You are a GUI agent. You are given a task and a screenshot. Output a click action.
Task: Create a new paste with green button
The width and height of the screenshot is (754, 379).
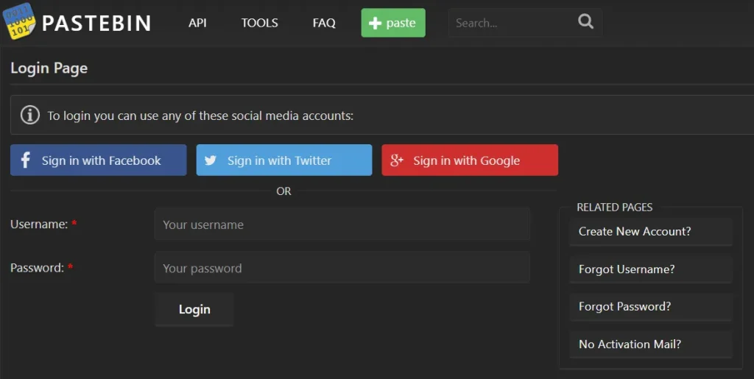point(393,23)
